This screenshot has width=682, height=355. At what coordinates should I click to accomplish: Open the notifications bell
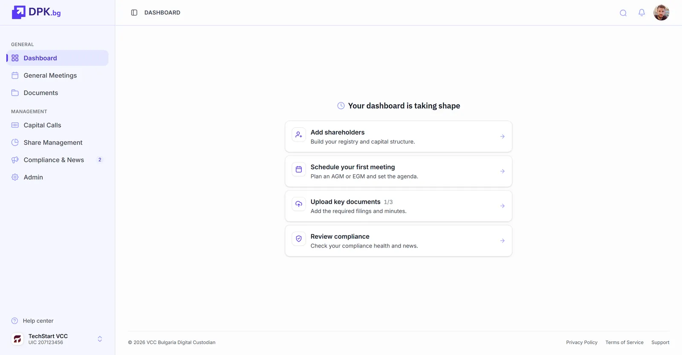(642, 13)
